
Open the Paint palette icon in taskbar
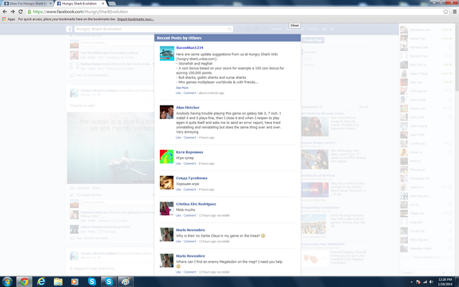click(126, 282)
